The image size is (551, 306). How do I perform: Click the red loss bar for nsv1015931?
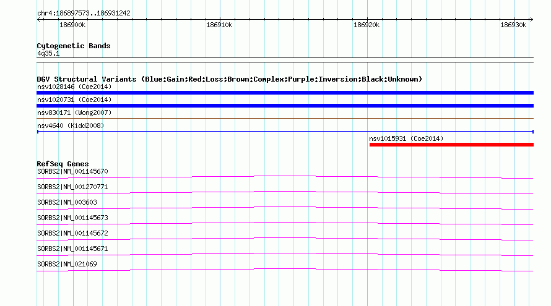[451, 145]
